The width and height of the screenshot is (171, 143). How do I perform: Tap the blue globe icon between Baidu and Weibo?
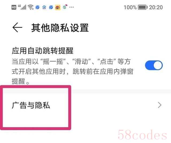[51, 7]
